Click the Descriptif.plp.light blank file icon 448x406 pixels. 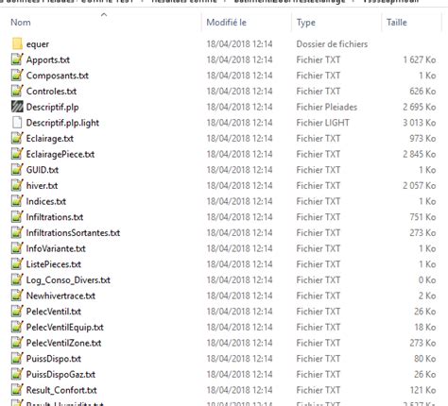(x=17, y=123)
